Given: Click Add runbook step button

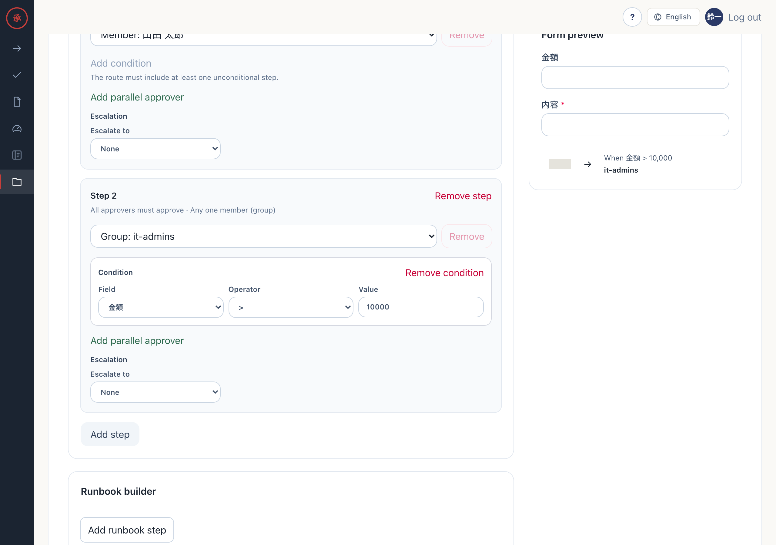Looking at the screenshot, I should [127, 530].
